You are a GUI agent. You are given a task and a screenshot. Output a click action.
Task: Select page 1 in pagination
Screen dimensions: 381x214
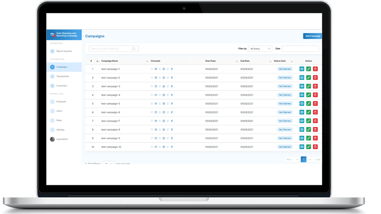pos(304,160)
